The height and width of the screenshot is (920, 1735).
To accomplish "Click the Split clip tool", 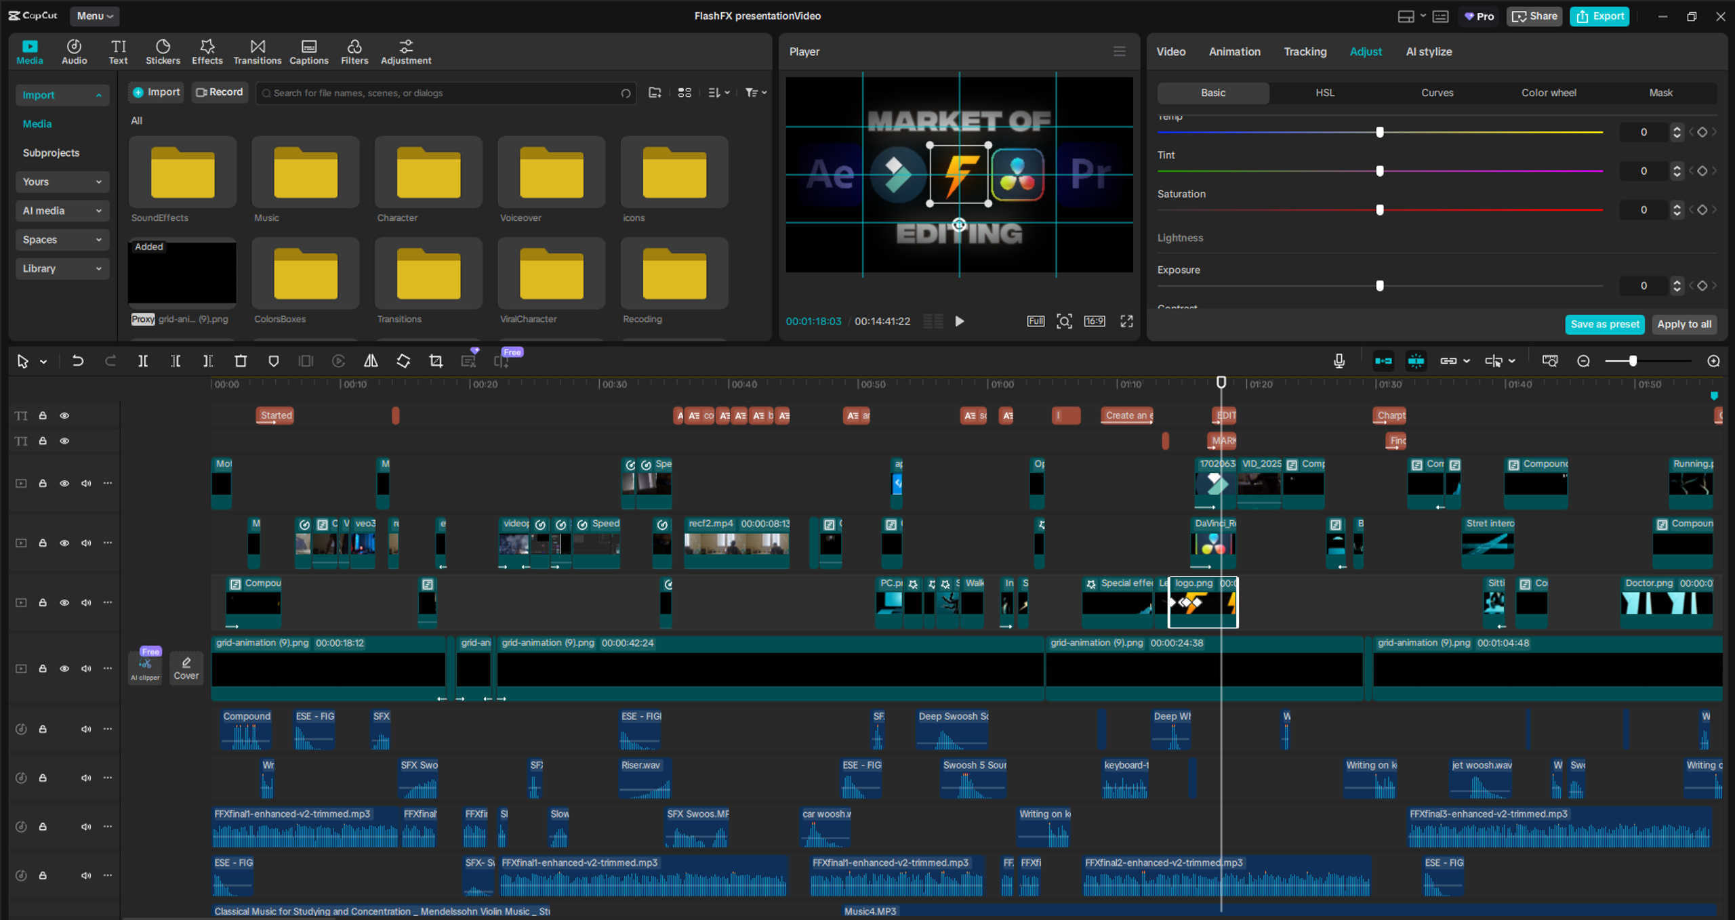I will 143,361.
